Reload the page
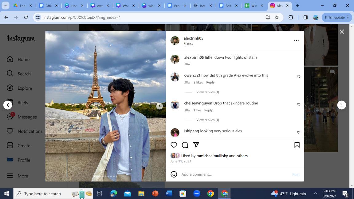Screen dimensions: 354x199 click(x=26, y=18)
